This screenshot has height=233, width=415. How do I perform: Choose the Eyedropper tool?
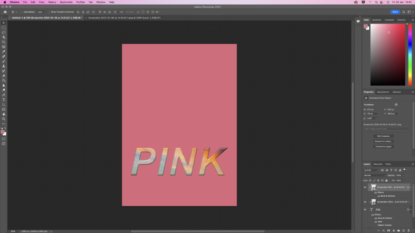pos(4,52)
